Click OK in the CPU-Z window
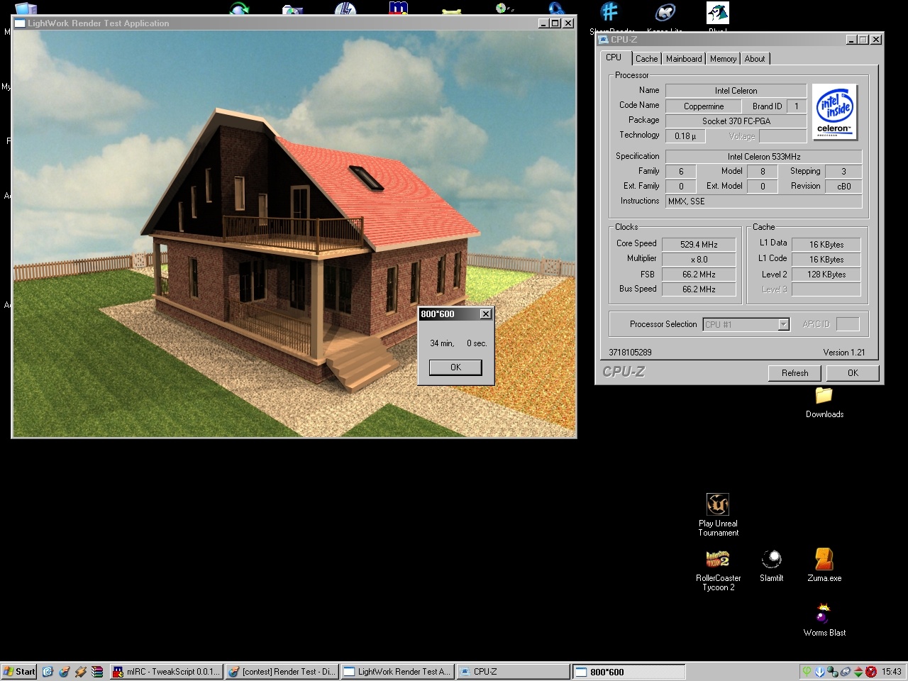 tap(853, 373)
